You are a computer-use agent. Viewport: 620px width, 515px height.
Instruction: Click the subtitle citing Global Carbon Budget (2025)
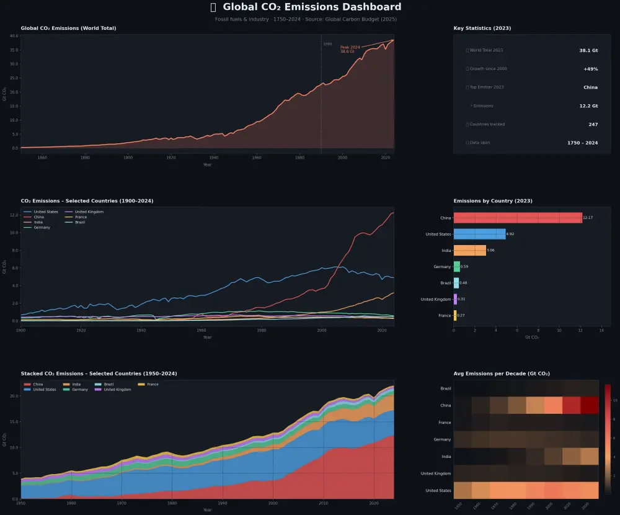point(306,19)
